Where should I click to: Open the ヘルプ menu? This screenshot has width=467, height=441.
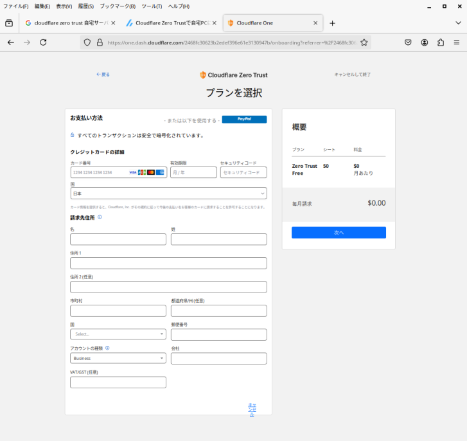pos(179,6)
